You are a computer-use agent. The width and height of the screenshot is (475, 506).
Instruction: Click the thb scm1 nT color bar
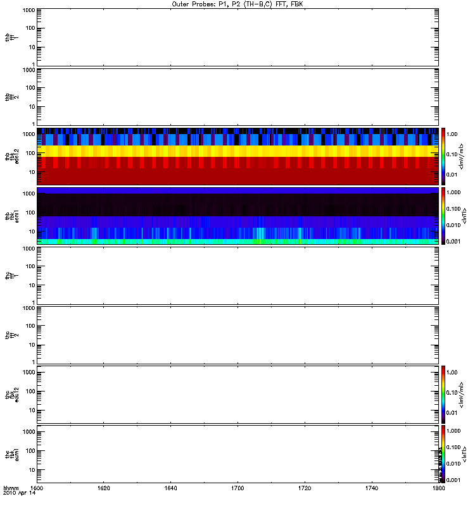[443, 216]
